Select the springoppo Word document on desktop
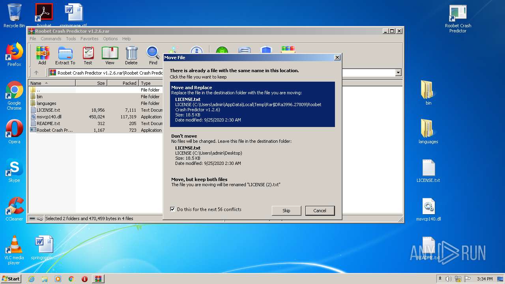 44,248
